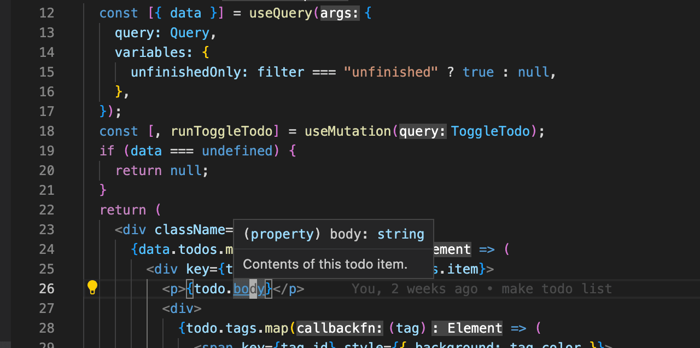This screenshot has height=348, width=700.
Task: Click the git blame "make todo list" annotation
Action: pos(556,288)
